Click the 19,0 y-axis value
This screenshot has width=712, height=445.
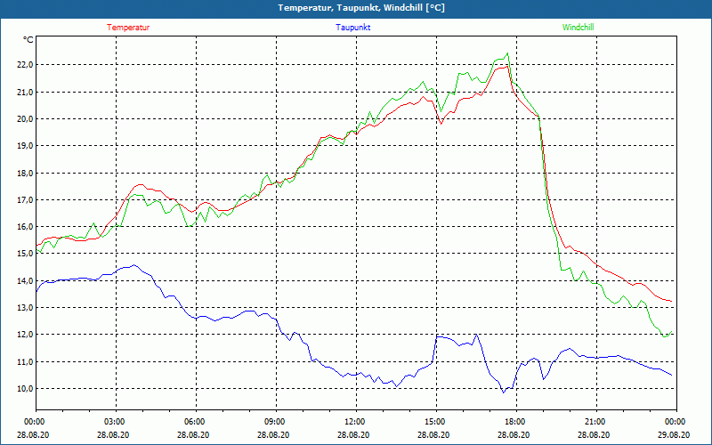tap(26, 146)
